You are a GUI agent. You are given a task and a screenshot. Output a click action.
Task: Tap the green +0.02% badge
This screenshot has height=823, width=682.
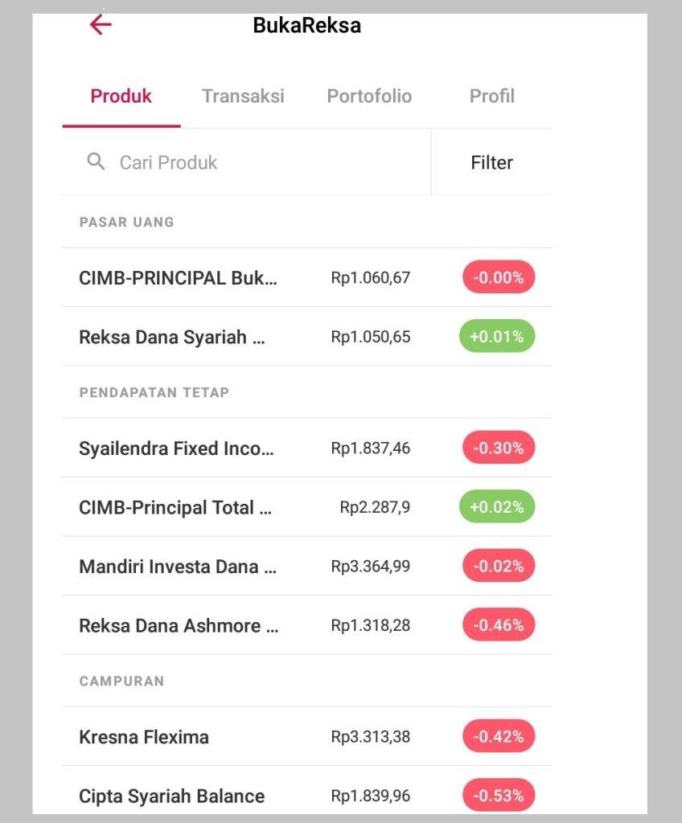pos(497,506)
